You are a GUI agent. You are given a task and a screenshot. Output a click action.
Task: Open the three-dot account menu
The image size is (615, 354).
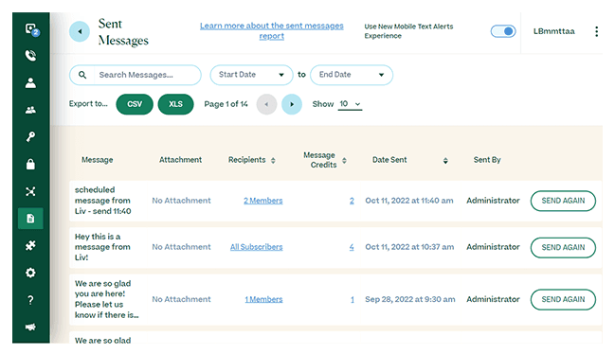click(597, 31)
